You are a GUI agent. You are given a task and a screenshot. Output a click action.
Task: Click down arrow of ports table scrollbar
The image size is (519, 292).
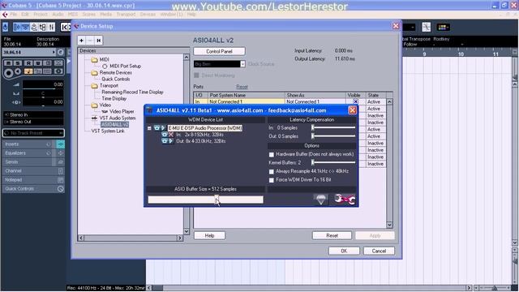389,225
